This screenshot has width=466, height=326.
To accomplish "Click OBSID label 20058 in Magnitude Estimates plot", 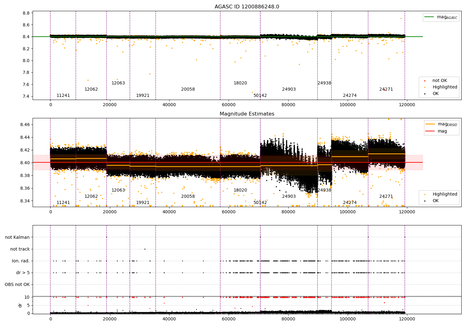I will 188,197.
